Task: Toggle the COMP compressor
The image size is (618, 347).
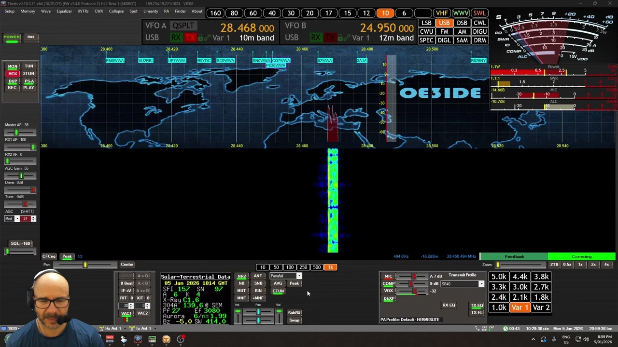Action: (389, 284)
